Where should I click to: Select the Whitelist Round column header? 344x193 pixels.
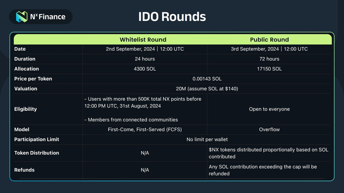tap(143, 40)
